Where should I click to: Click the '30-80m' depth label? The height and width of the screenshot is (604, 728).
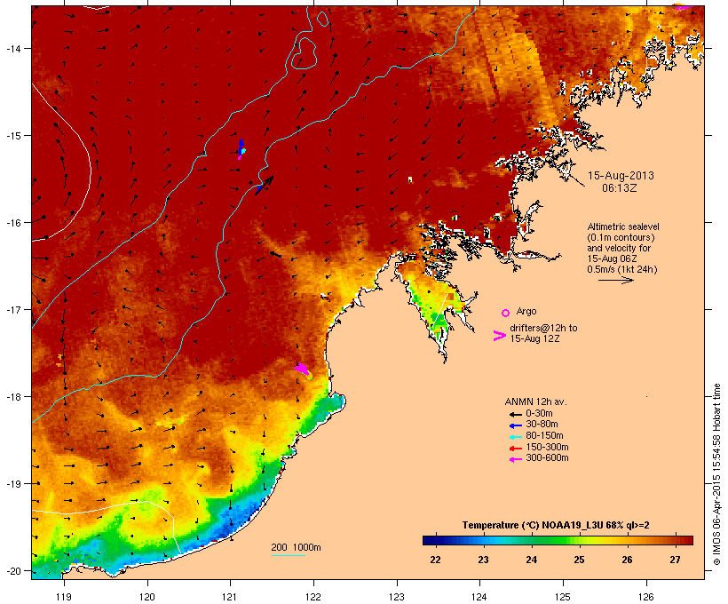point(542,425)
